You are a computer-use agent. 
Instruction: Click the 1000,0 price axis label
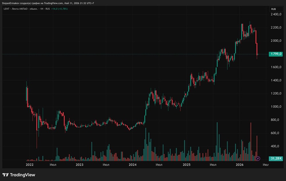276,107
